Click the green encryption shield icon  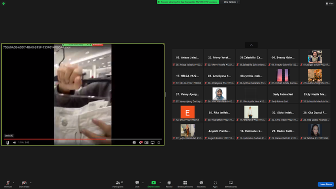(x=4, y=4)
